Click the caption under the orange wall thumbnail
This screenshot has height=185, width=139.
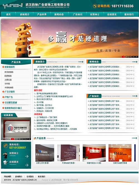(x=120, y=163)
